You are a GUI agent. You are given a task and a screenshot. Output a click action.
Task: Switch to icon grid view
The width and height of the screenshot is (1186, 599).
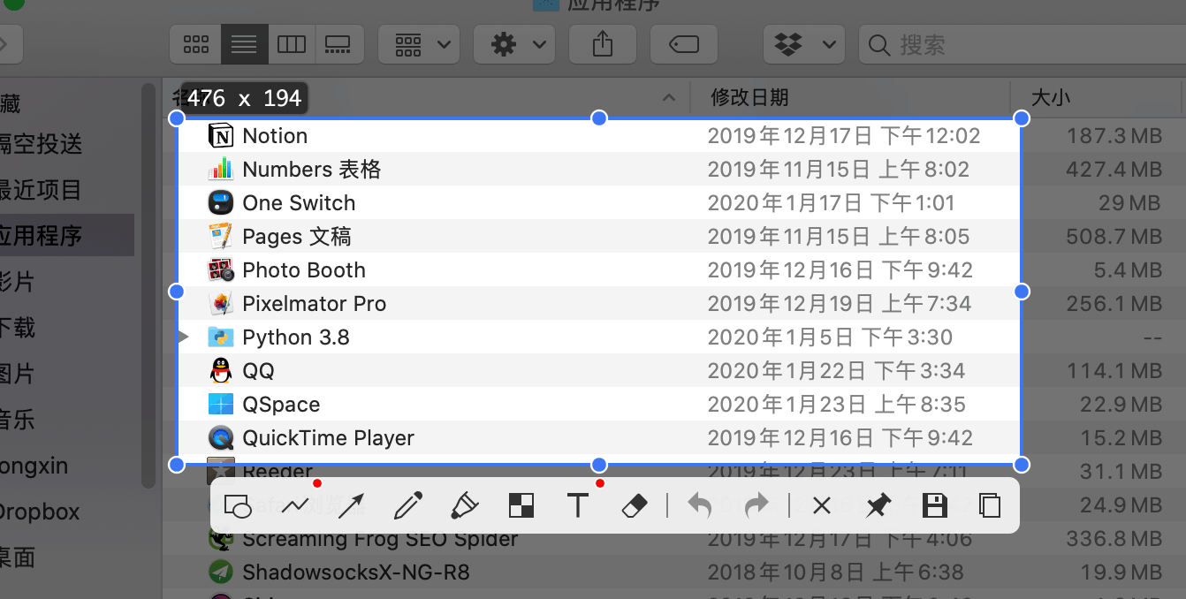195,44
